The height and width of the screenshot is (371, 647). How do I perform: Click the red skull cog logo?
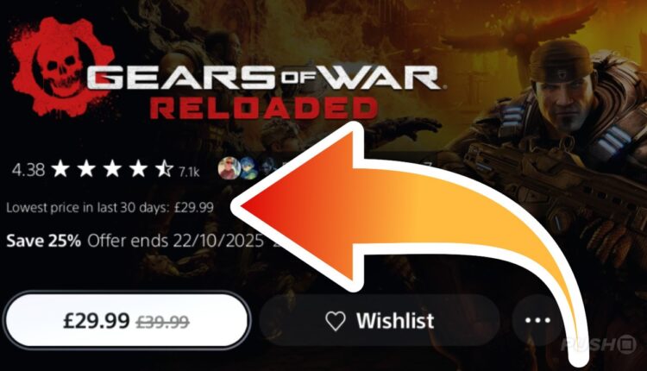click(x=62, y=66)
